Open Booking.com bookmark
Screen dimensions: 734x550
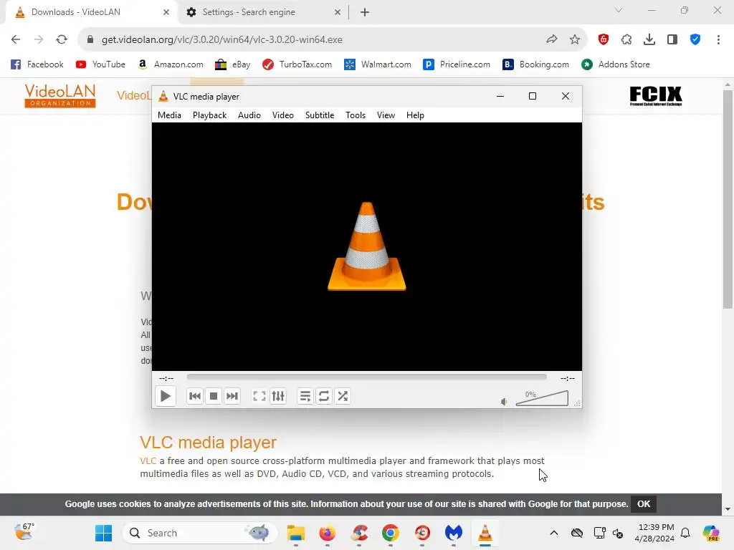[535, 64]
